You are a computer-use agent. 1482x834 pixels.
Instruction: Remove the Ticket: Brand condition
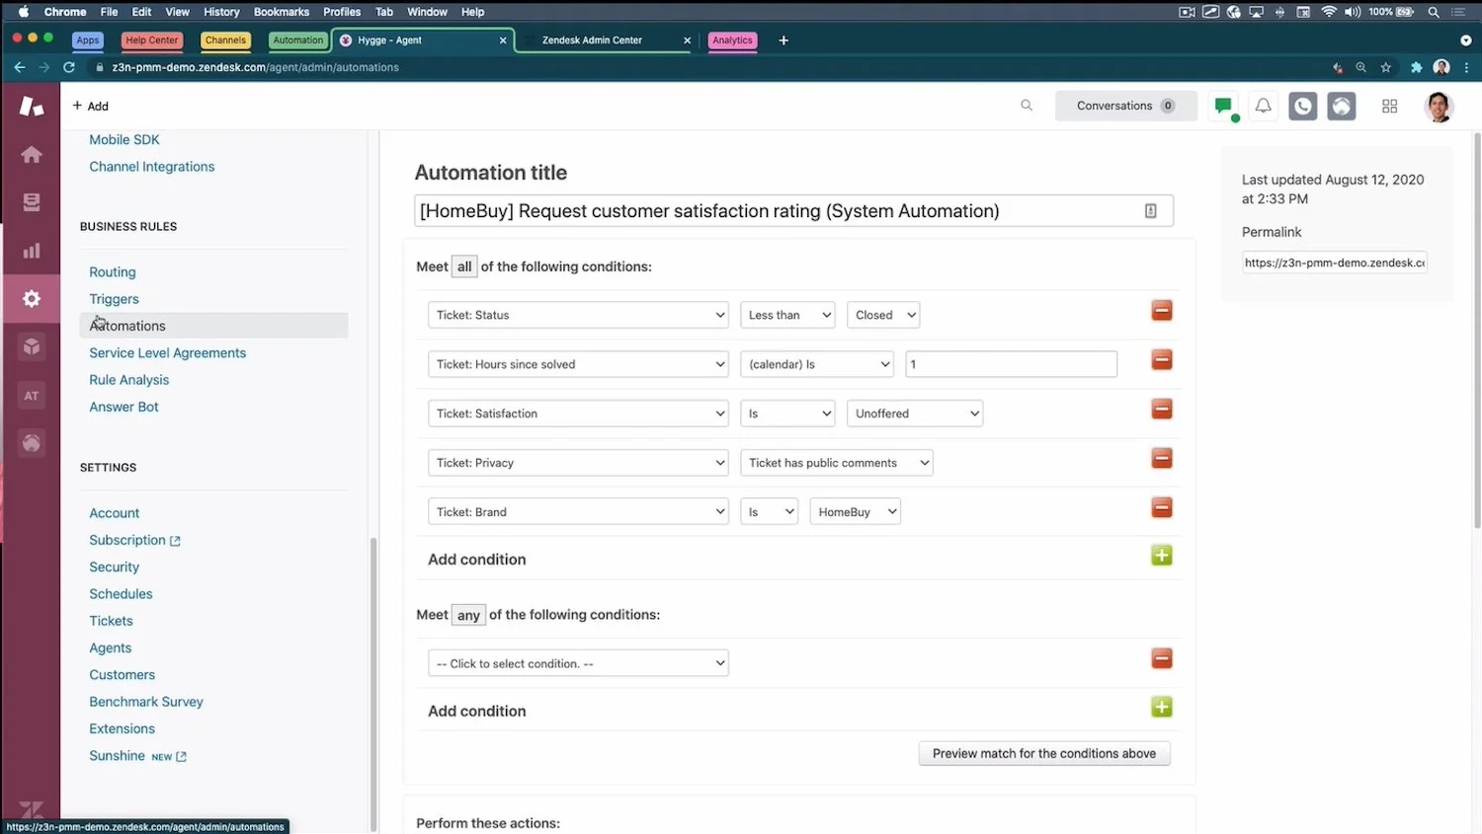point(1162,507)
